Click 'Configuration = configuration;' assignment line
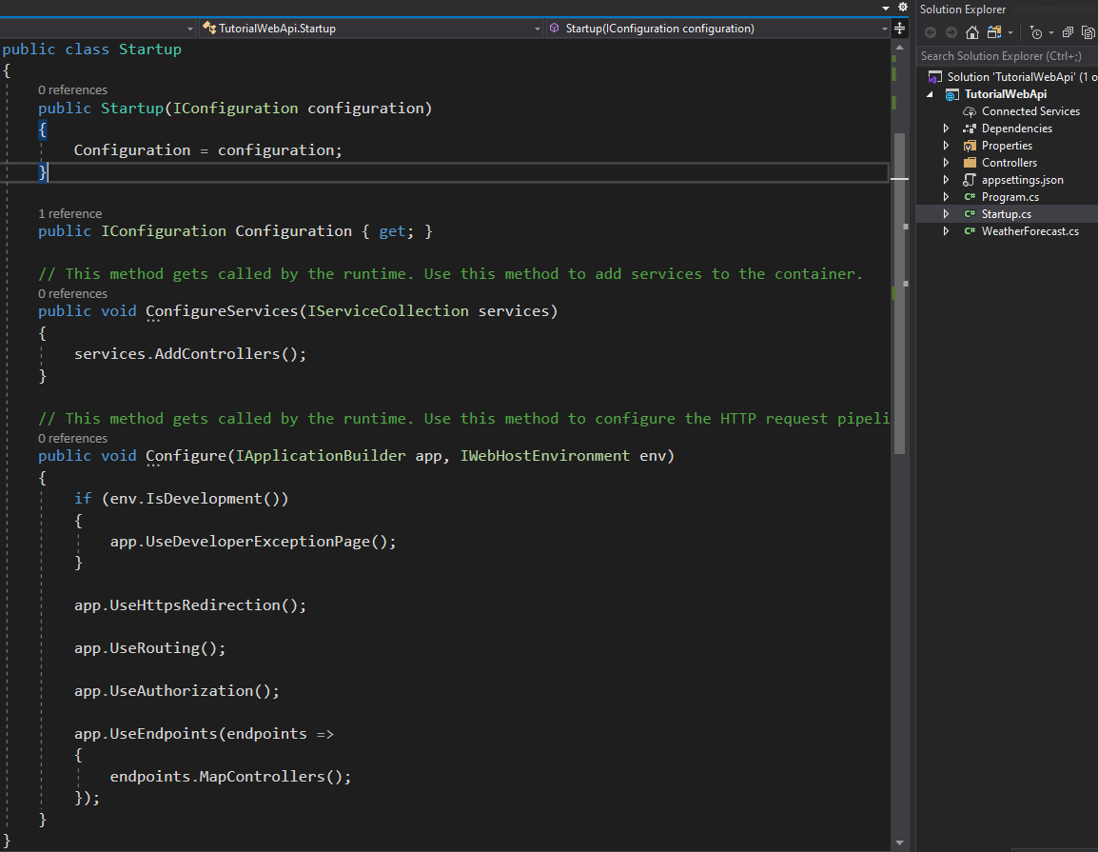 [208, 150]
